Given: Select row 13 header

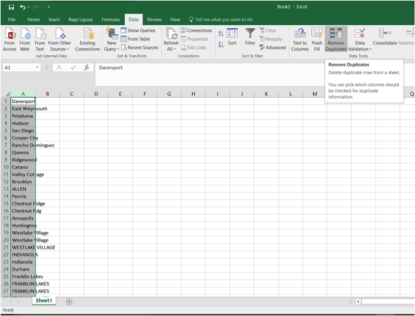Looking at the screenshot, I should click(5, 189).
